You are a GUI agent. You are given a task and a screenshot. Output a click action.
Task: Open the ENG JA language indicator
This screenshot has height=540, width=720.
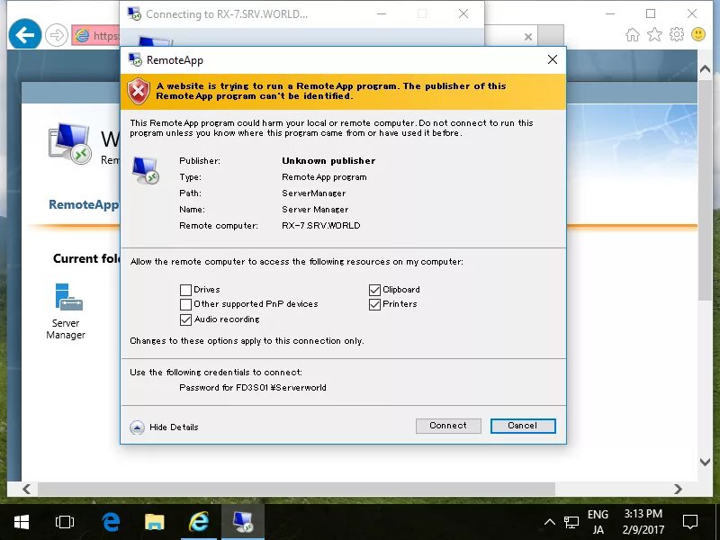598,522
